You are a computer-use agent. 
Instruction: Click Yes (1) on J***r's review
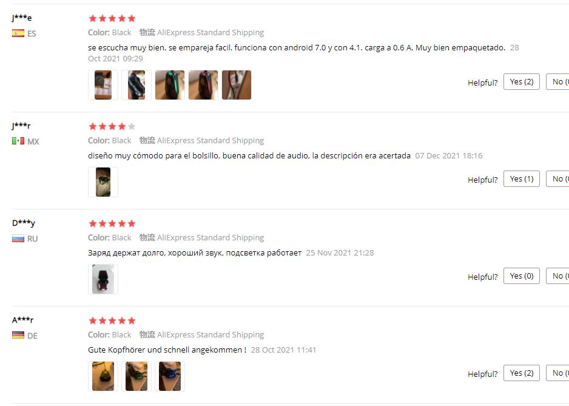pyautogui.click(x=522, y=178)
